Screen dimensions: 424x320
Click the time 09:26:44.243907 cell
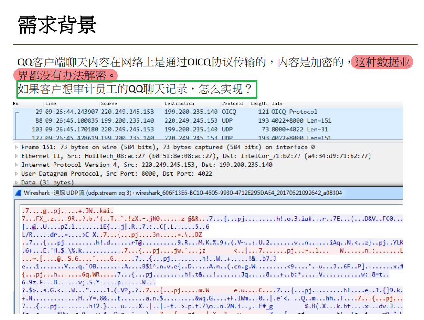tap(72, 112)
